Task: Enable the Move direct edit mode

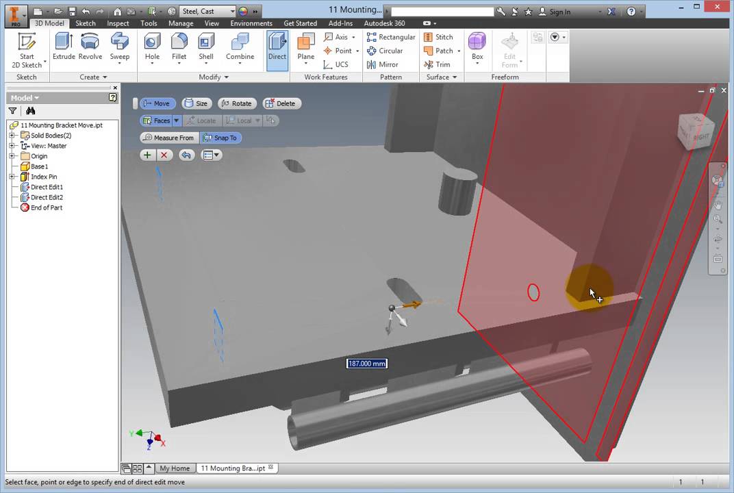Action: pyautogui.click(x=157, y=103)
